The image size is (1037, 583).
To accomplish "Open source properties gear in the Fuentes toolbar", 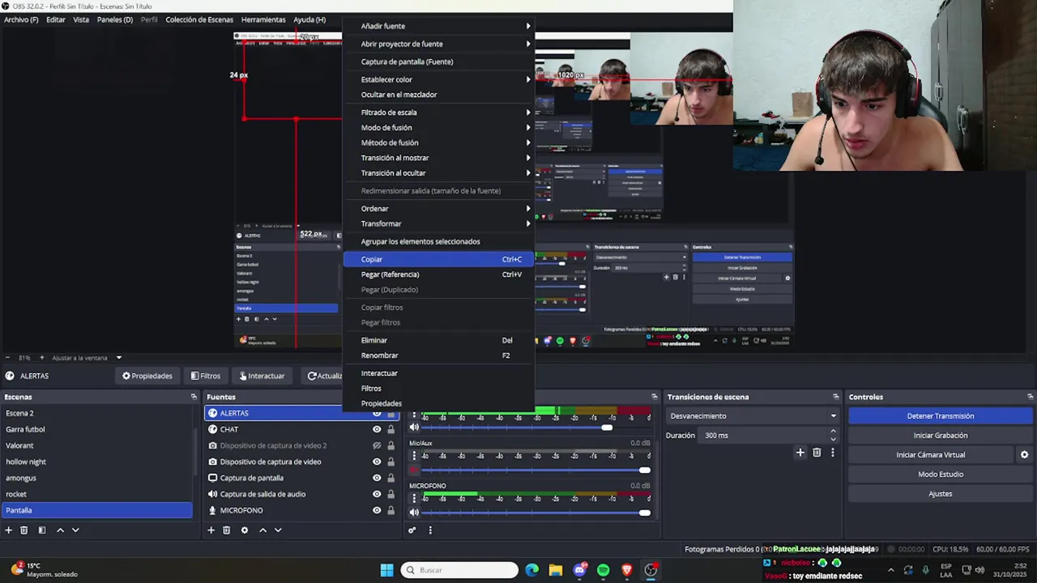I will click(x=245, y=530).
